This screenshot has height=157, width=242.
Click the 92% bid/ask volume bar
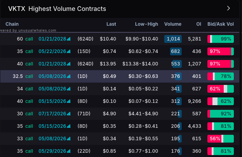click(x=221, y=114)
